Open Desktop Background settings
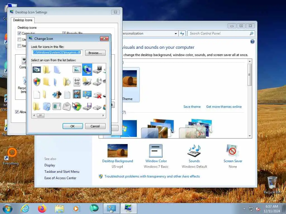The height and width of the screenshot is (214, 286). 118,156
